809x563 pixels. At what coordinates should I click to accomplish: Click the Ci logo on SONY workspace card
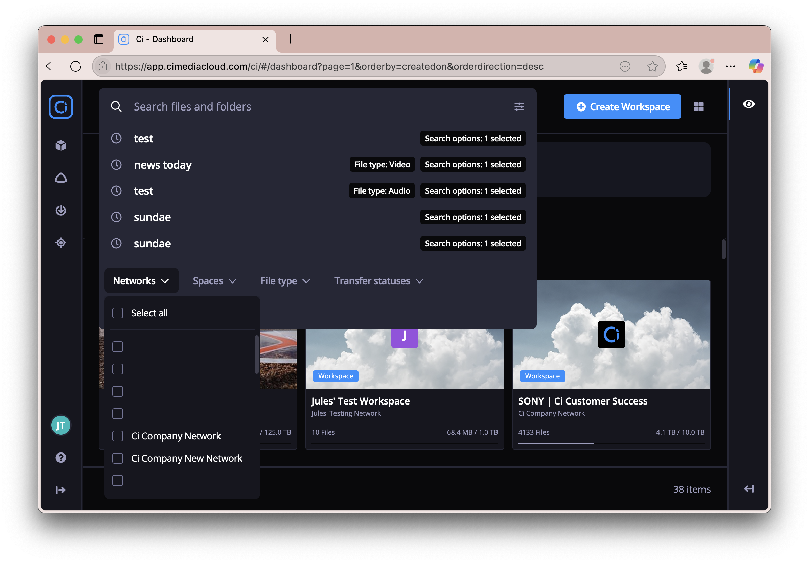[x=611, y=335]
